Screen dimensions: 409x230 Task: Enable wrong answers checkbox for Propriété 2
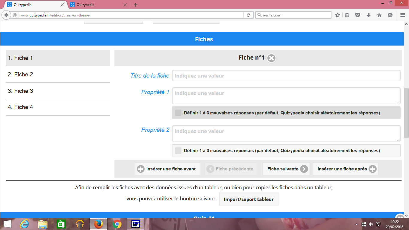pyautogui.click(x=178, y=151)
